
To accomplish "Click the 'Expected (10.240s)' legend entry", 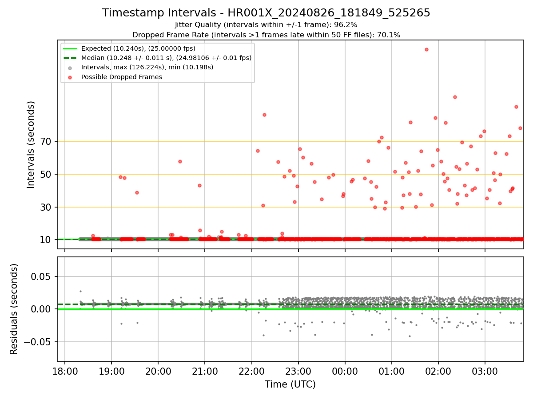I will [138, 48].
